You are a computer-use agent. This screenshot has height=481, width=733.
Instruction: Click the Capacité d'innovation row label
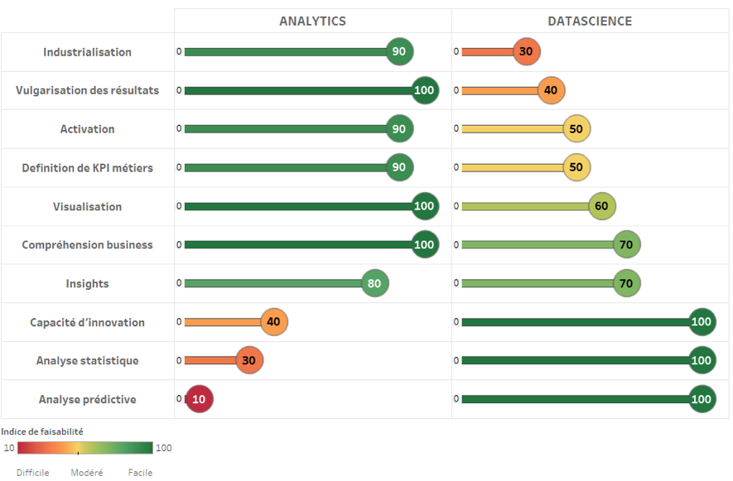click(x=87, y=323)
